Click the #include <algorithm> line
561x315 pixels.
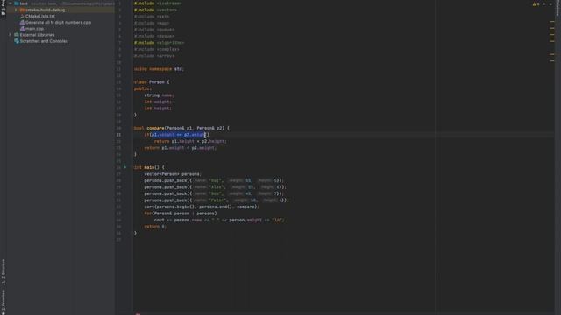[x=160, y=43]
